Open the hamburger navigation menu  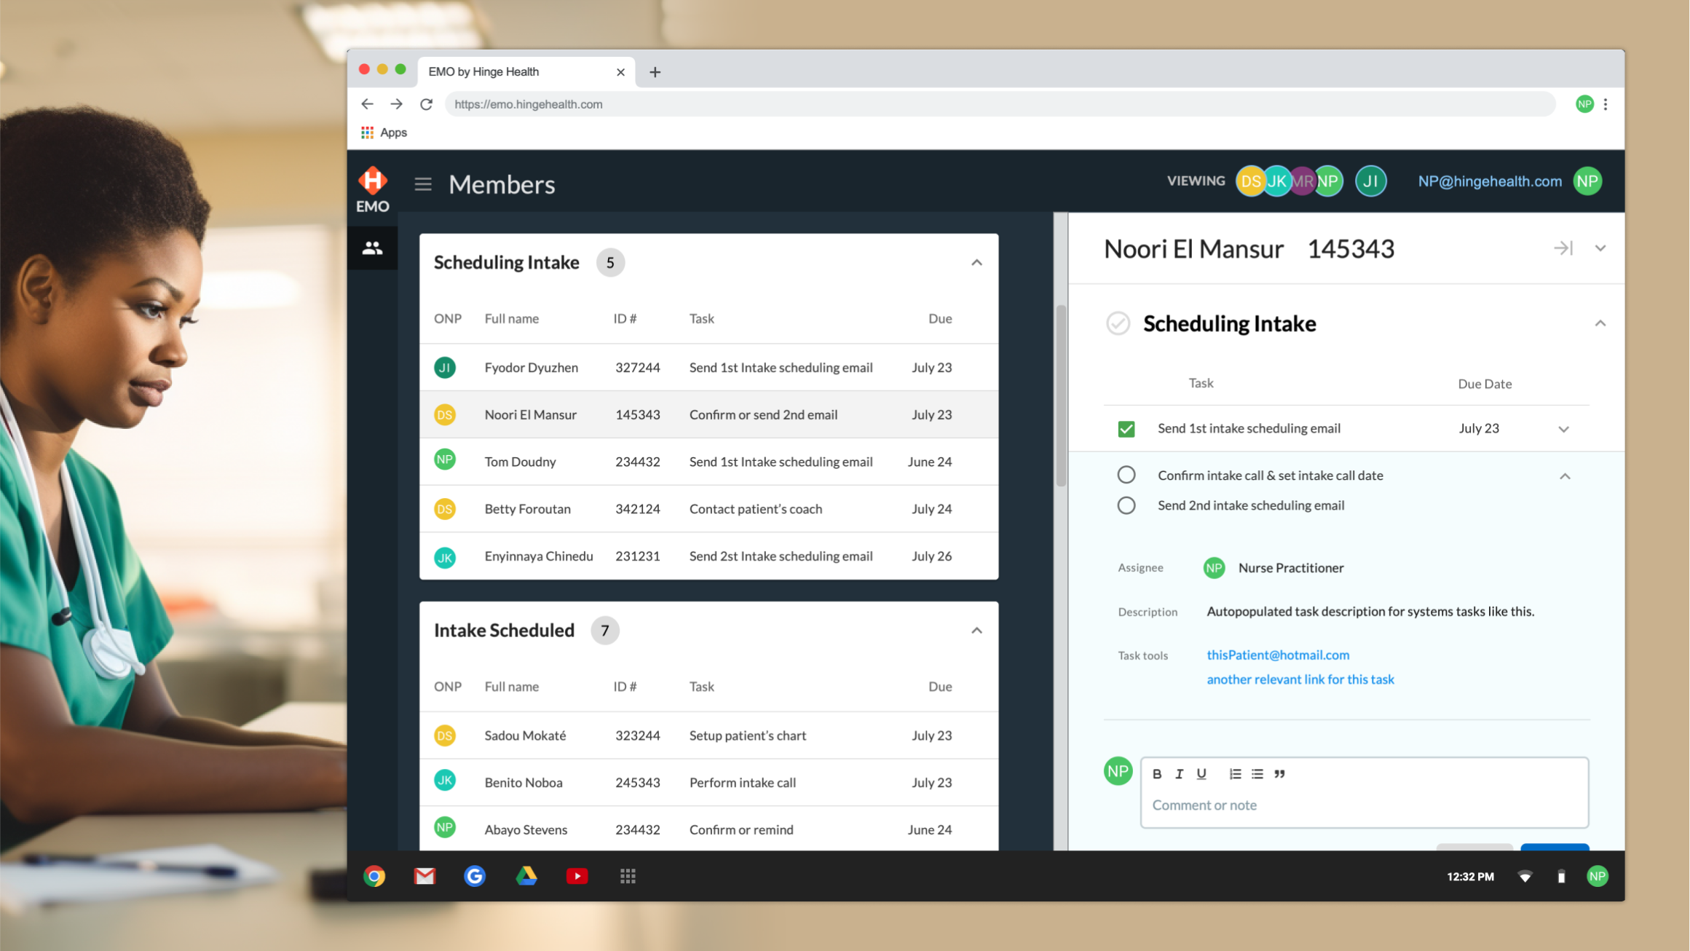point(422,184)
